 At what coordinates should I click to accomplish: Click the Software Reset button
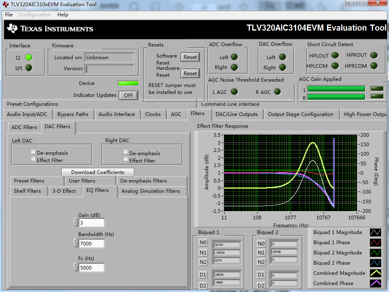click(x=190, y=57)
